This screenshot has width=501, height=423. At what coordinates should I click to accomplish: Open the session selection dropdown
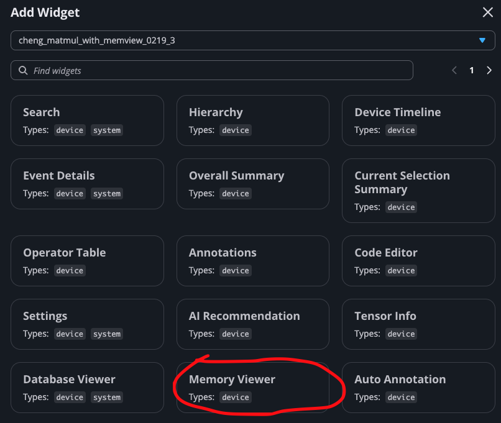[249, 40]
